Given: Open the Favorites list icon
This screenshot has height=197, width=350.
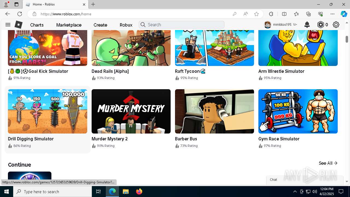Looking at the screenshot, I should click(296, 14).
